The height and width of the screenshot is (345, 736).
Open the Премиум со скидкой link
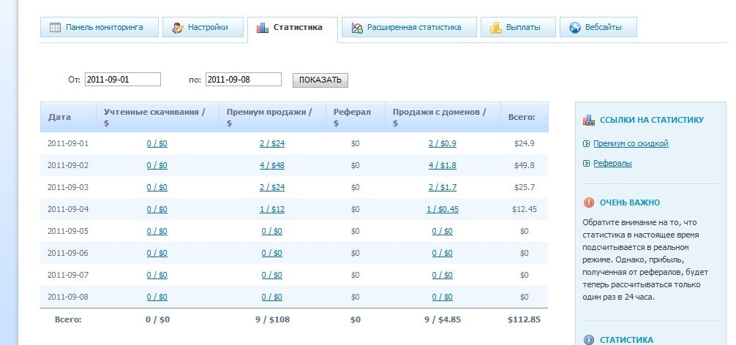[631, 144]
